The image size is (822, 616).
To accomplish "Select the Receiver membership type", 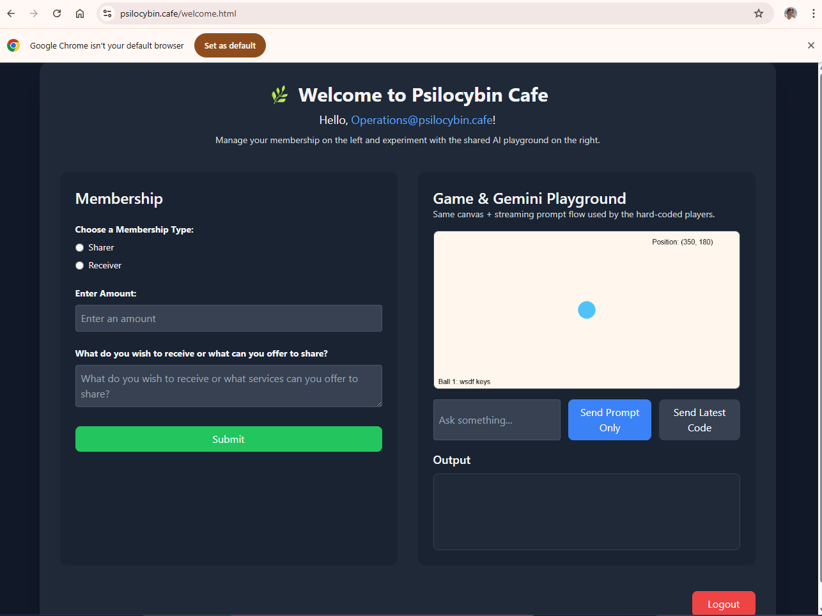I will pyautogui.click(x=79, y=265).
